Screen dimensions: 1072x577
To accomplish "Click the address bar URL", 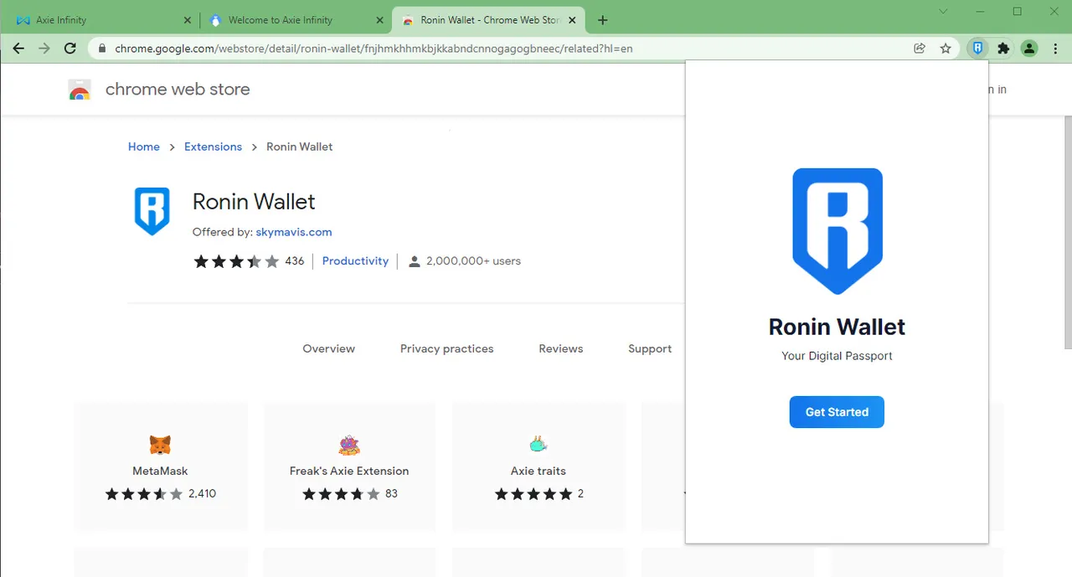I will [374, 49].
